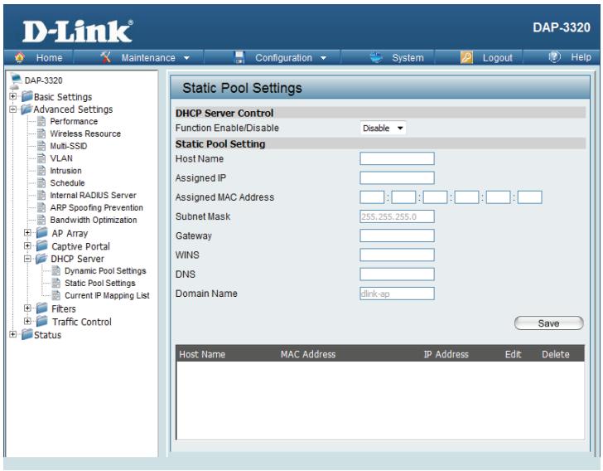Image resolution: width=603 pixels, height=471 pixels.
Task: Click the Home house icon
Action: click(19, 57)
